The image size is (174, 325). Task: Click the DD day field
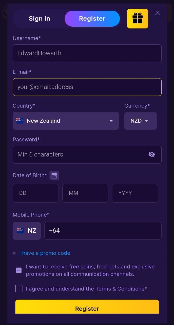(36, 193)
